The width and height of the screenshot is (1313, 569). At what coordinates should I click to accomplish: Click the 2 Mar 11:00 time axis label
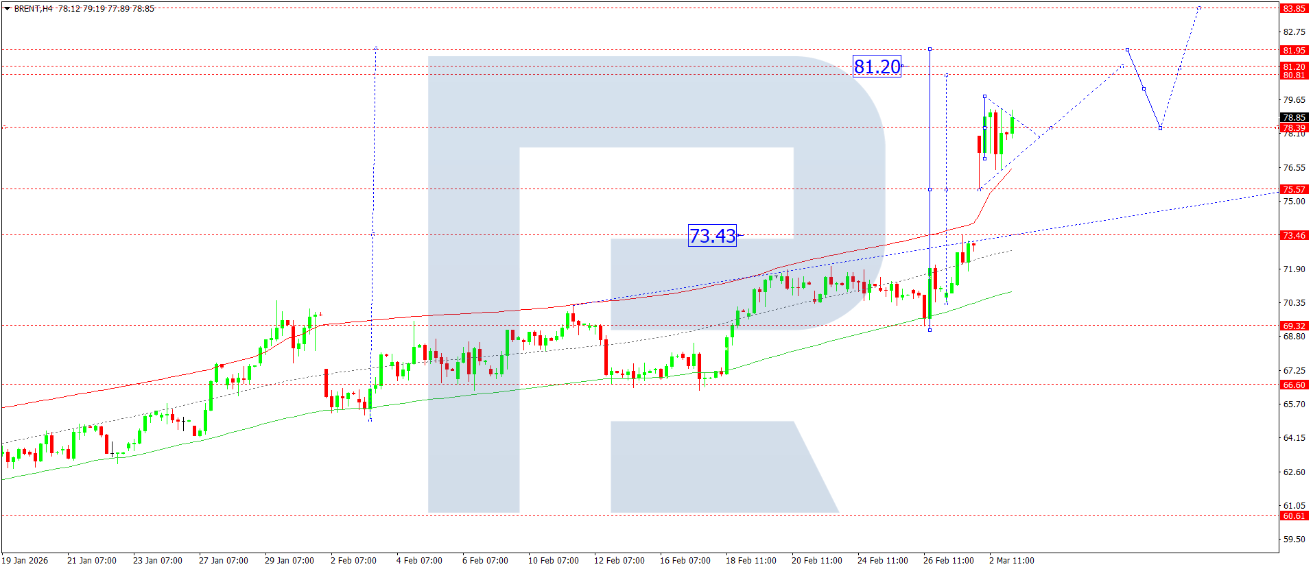[1011, 561]
